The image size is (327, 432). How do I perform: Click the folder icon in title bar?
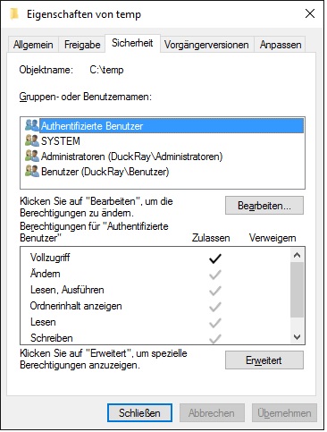pos(14,13)
